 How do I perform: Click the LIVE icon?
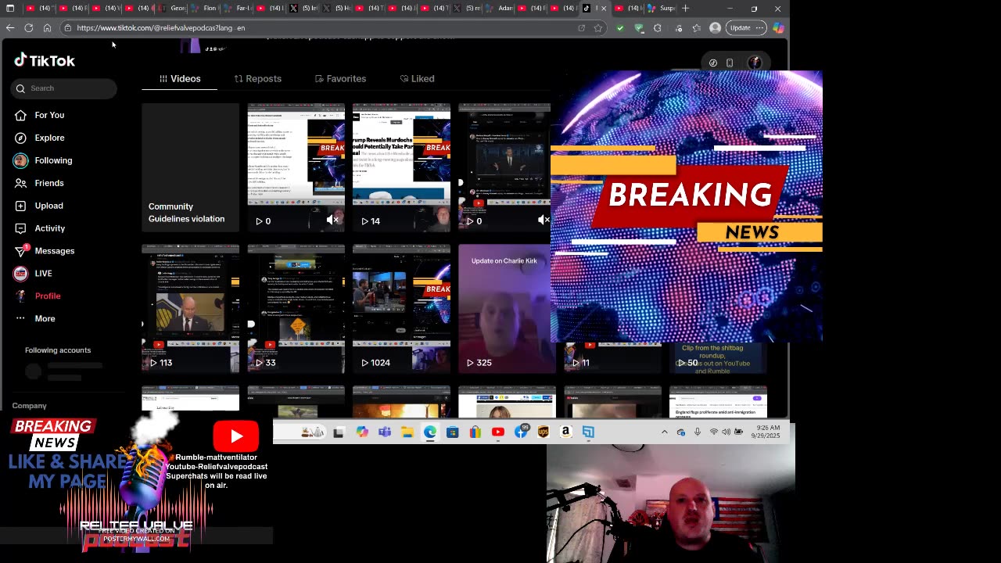point(20,274)
